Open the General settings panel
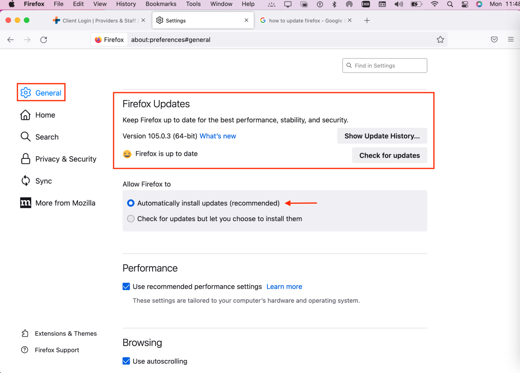This screenshot has height=373, width=520. point(48,93)
